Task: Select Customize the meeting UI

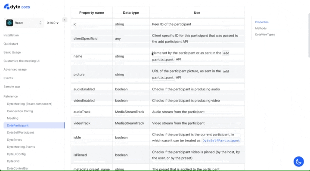Action: click(x=22, y=61)
